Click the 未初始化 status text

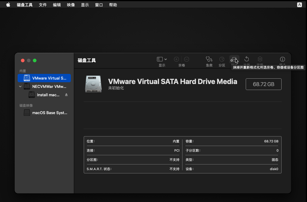pos(116,88)
